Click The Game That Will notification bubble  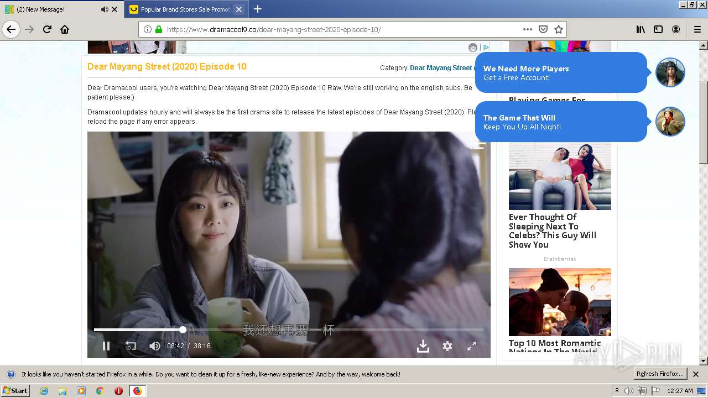point(561,122)
